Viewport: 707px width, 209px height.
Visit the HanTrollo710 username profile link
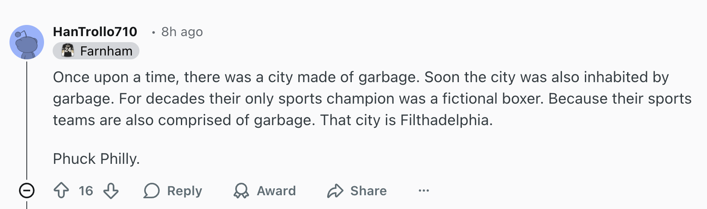tap(95, 32)
